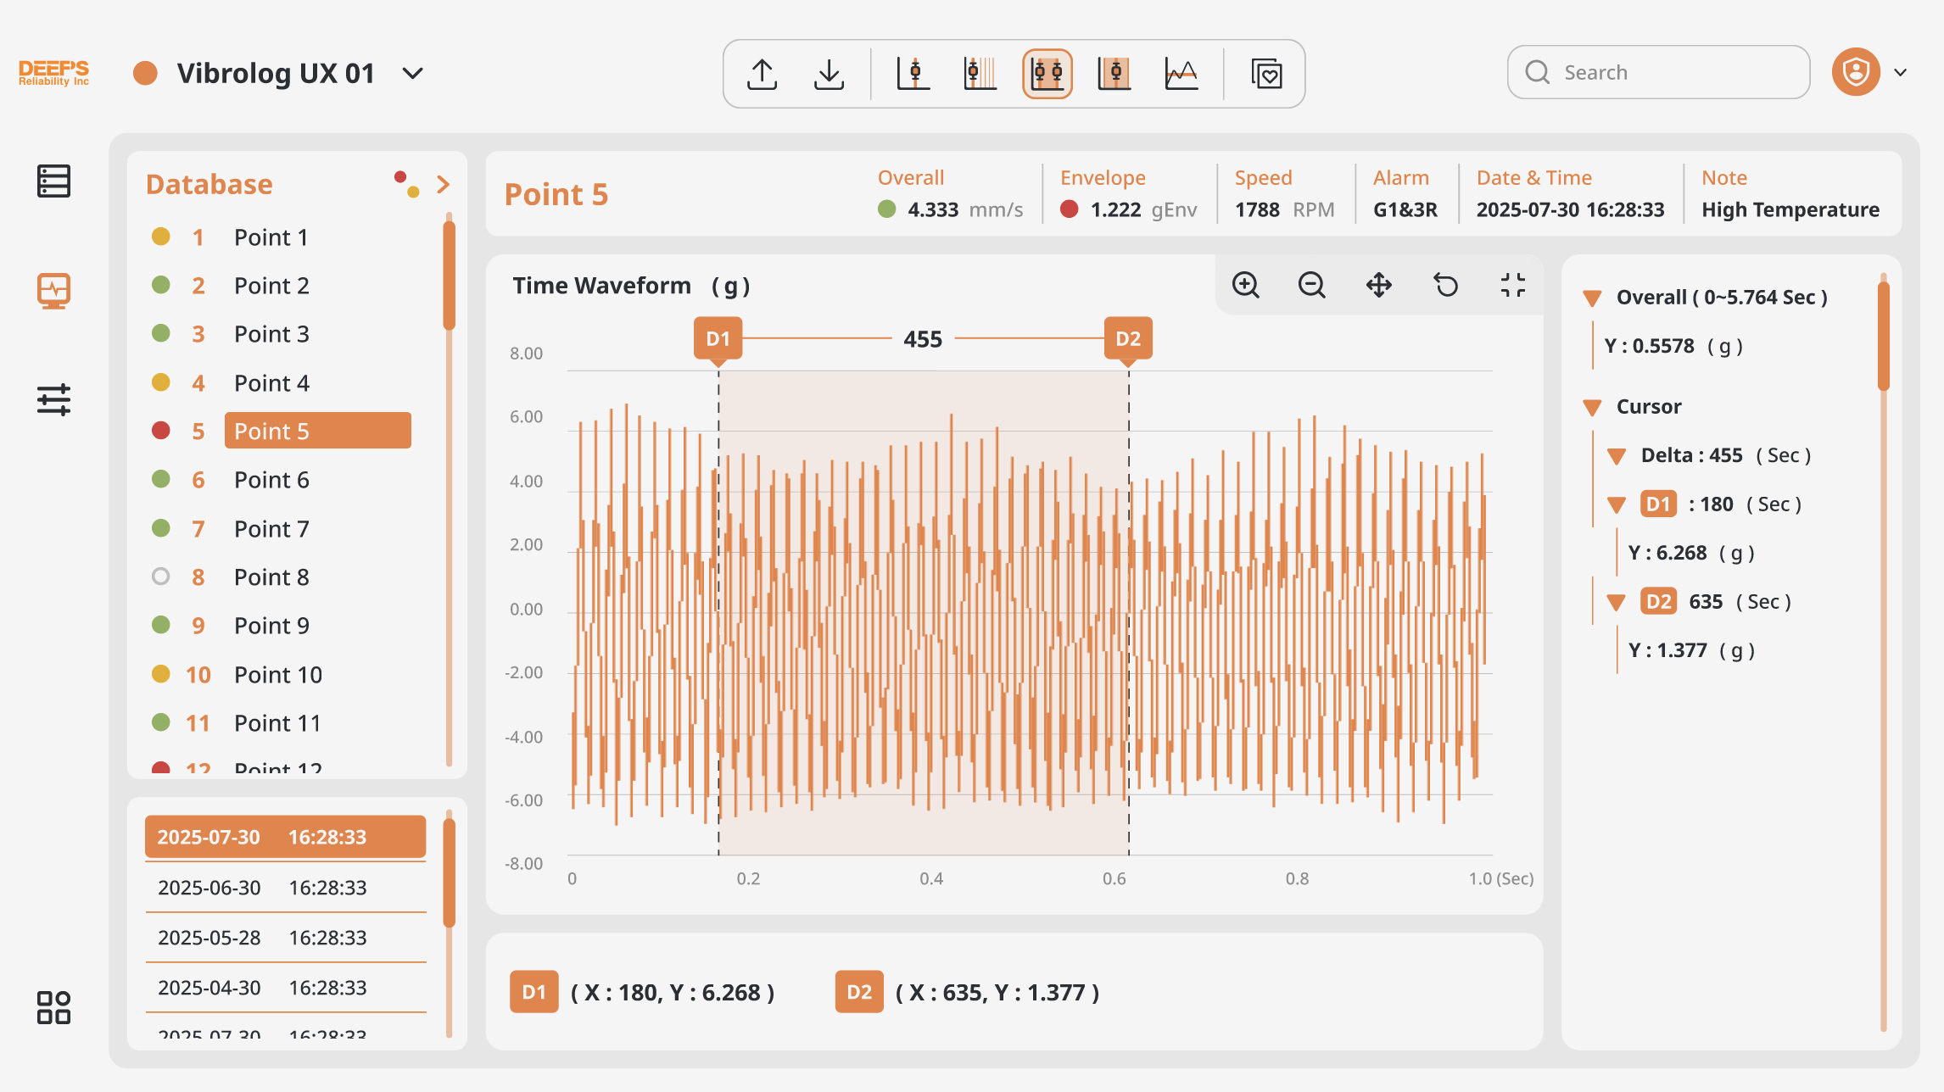Collapse the Cursor section triangle

pyautogui.click(x=1592, y=408)
